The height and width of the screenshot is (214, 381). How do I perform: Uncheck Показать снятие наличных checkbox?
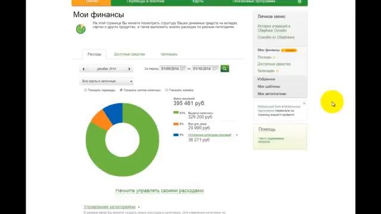coord(121,90)
